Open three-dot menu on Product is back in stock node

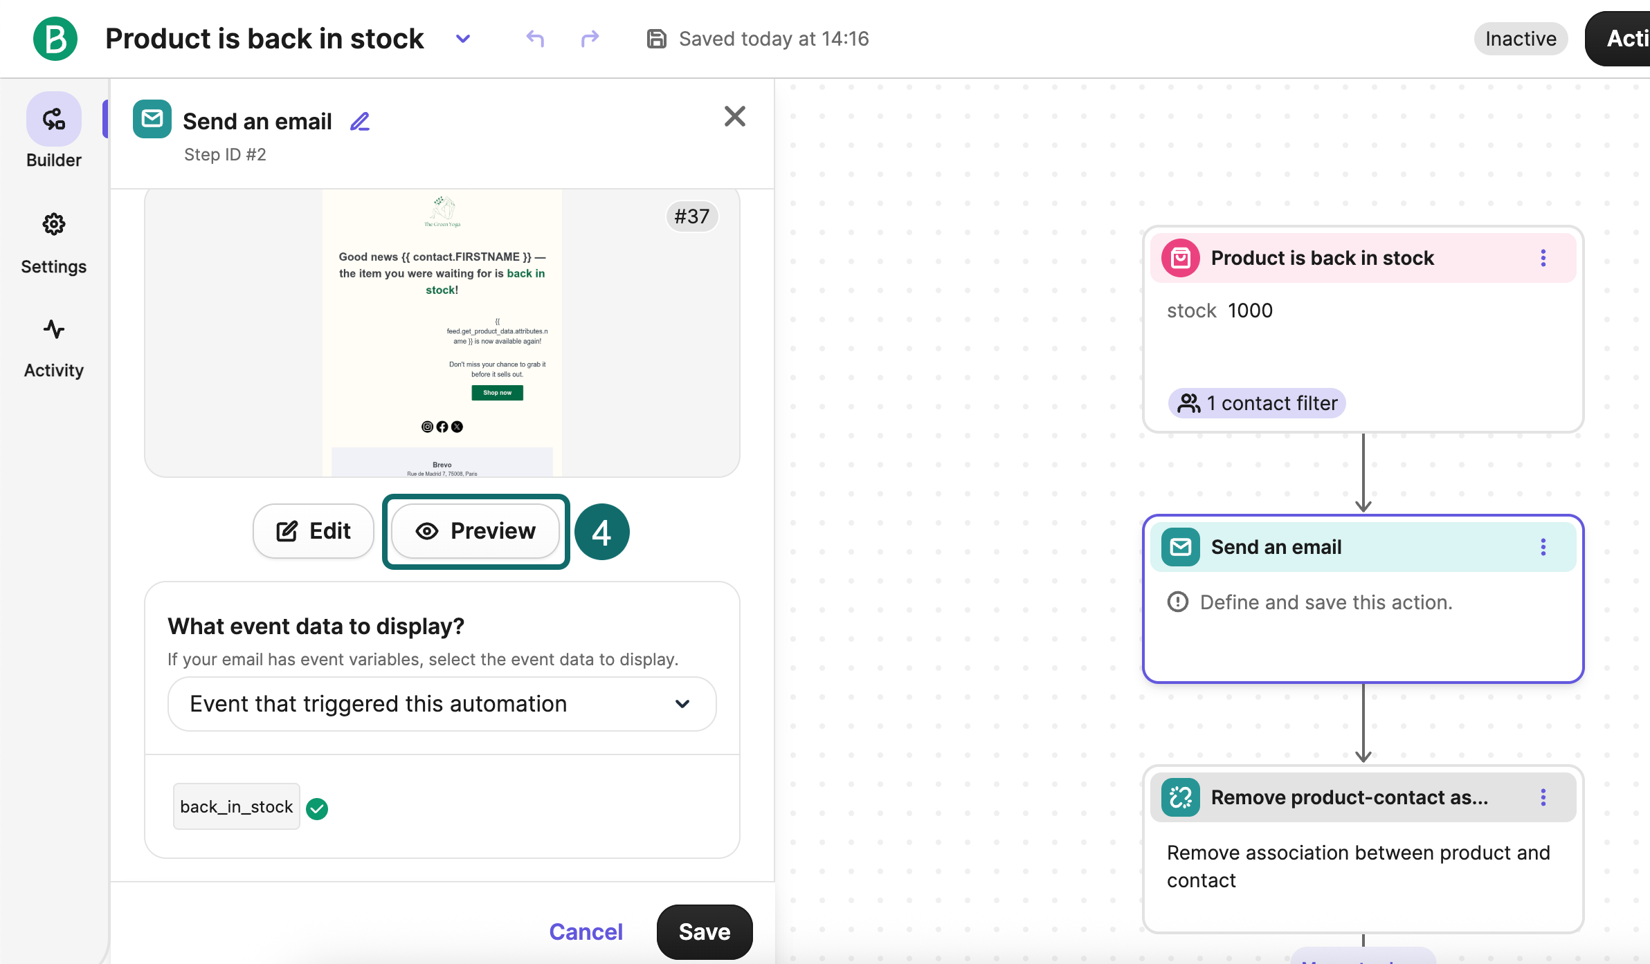click(1543, 258)
